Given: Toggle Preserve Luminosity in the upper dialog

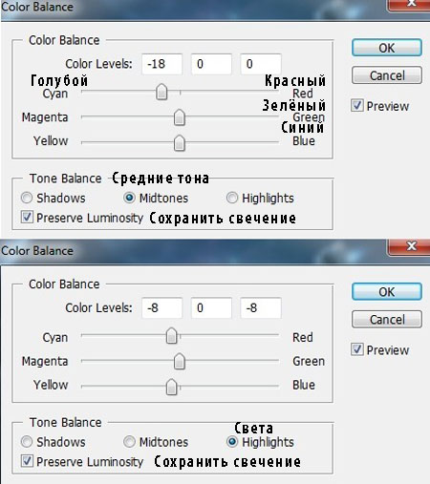Looking at the screenshot, I should tap(27, 218).
